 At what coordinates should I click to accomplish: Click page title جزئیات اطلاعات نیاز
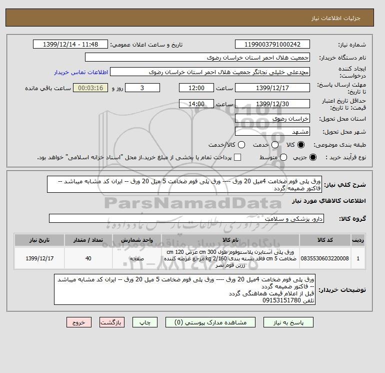[335, 18]
